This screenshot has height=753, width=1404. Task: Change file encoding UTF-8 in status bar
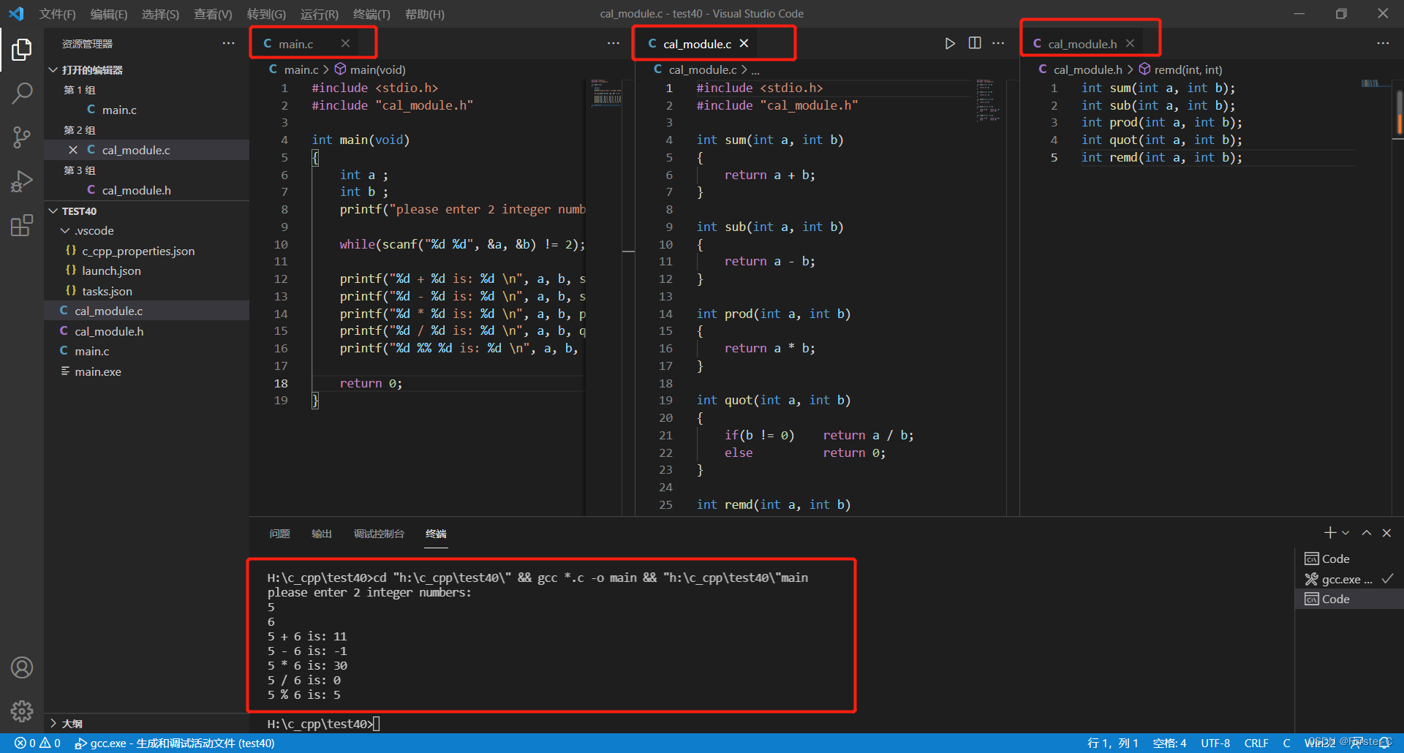point(1215,743)
